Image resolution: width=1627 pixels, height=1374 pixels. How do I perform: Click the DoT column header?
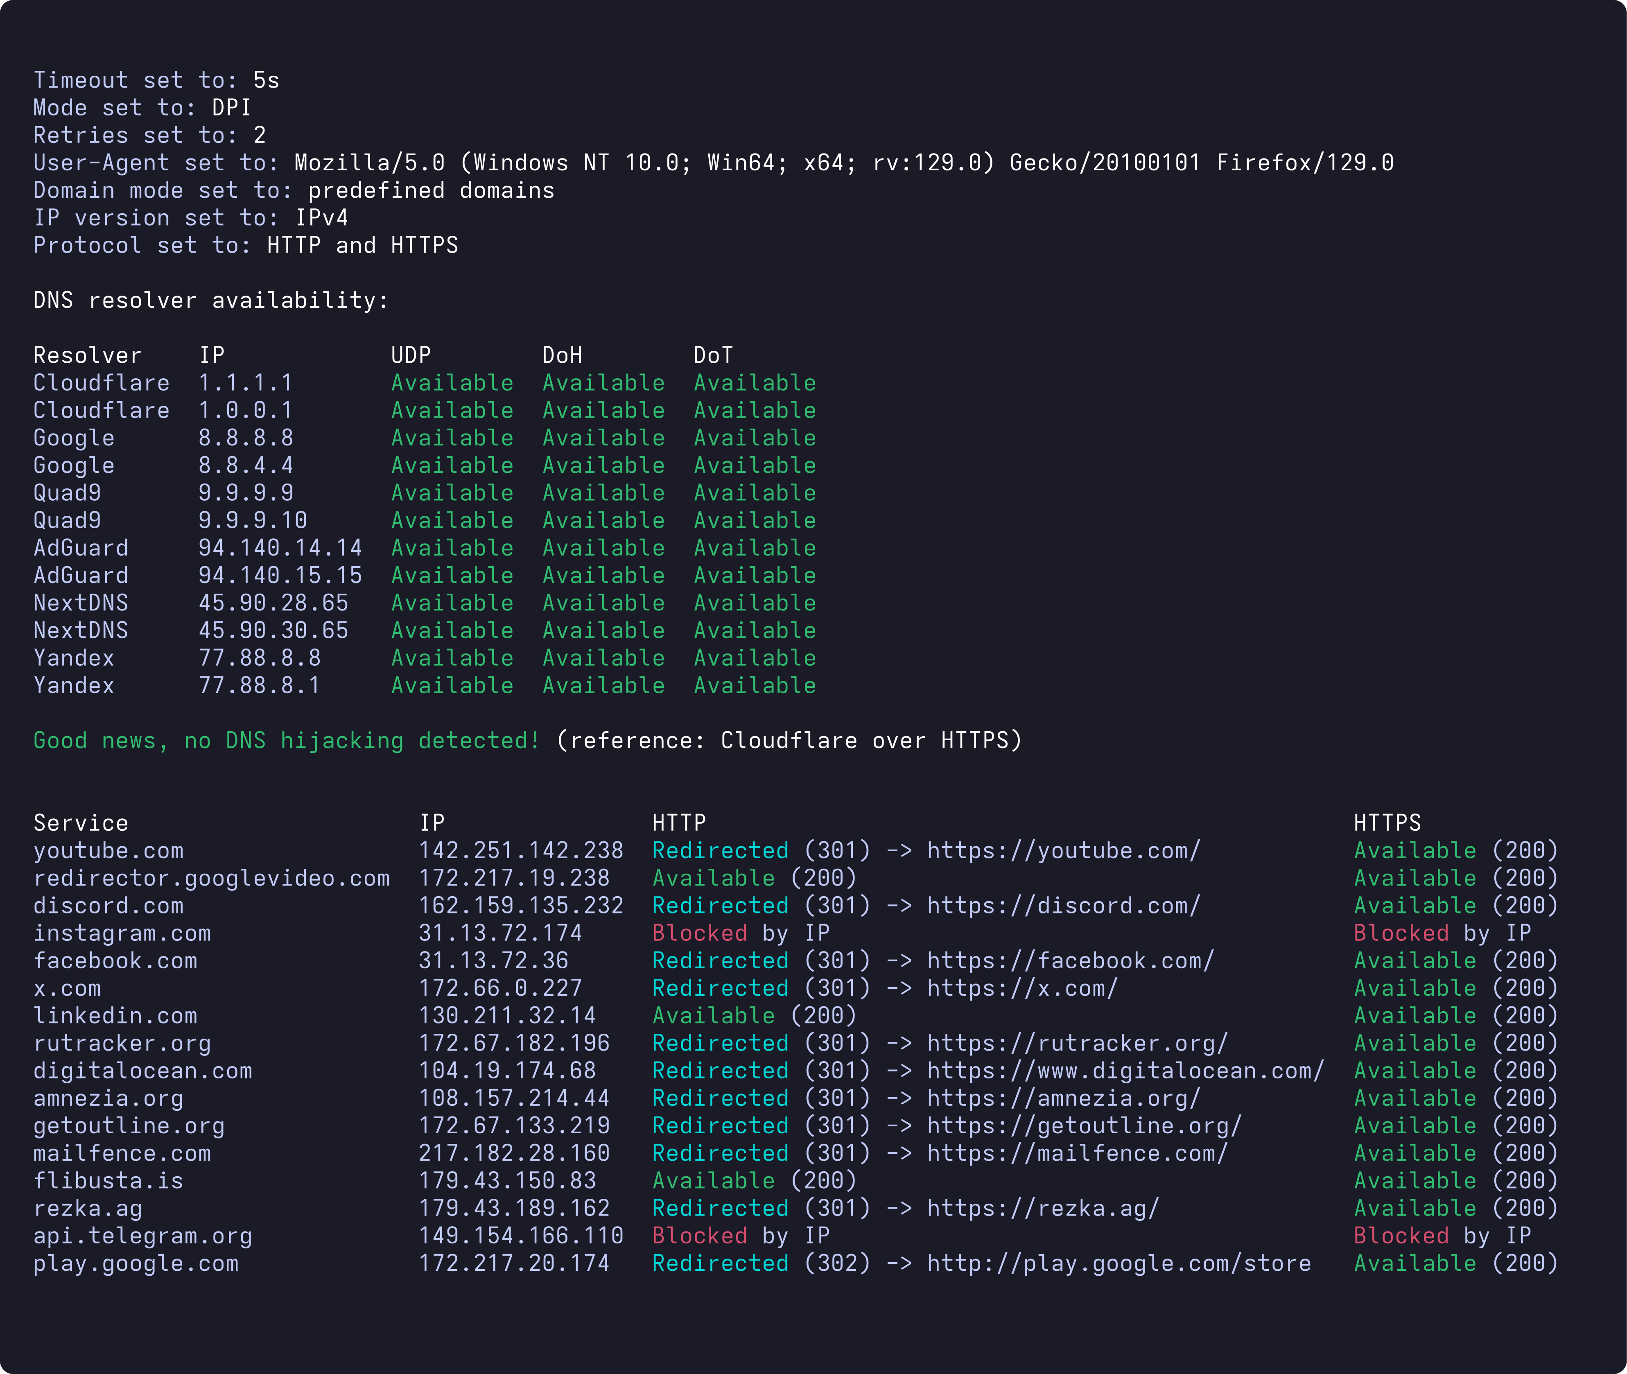(x=713, y=355)
